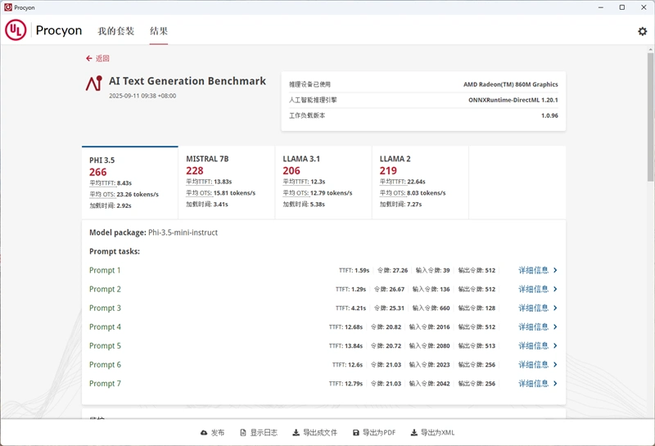Viewport: 655px width, 446px height.
Task: Open 详细信息 link for Prompt 6
Action: tap(534, 364)
